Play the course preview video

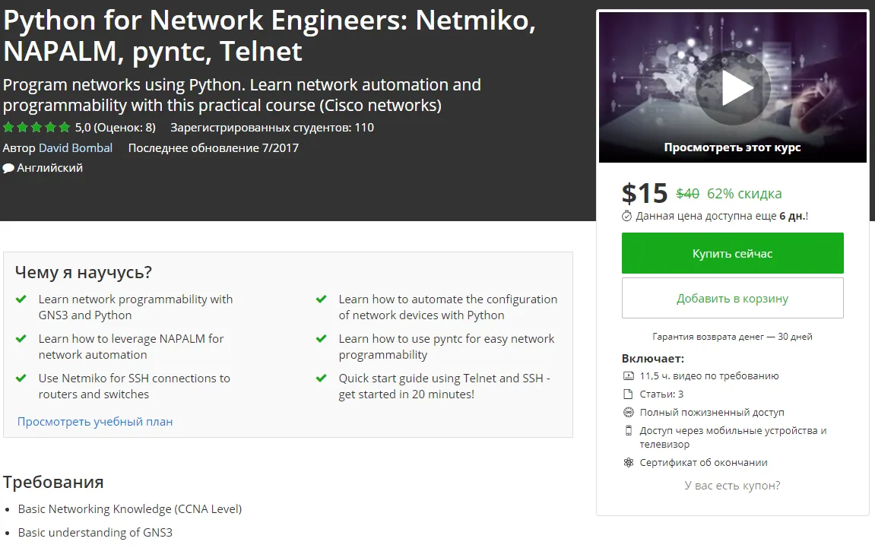coord(732,89)
